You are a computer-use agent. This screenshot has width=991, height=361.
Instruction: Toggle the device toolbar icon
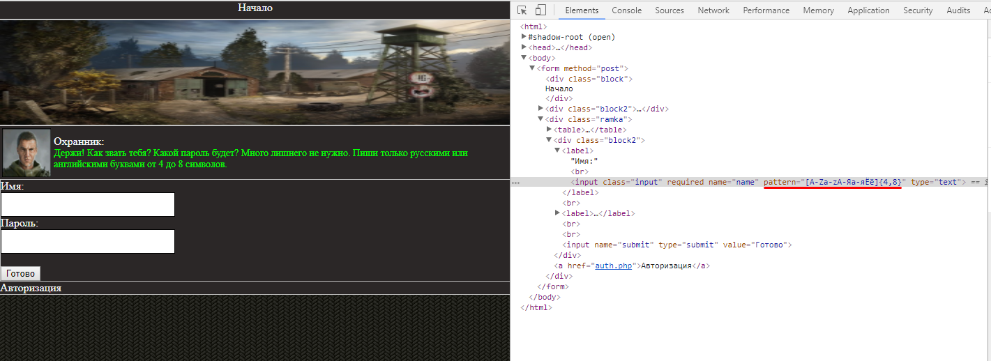pyautogui.click(x=540, y=10)
